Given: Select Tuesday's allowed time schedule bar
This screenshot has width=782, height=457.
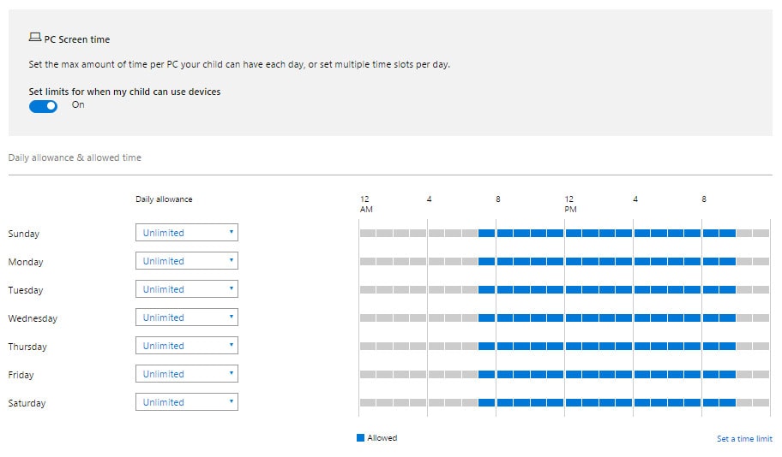Looking at the screenshot, I should (x=606, y=289).
